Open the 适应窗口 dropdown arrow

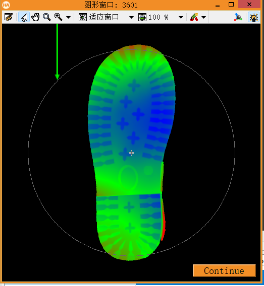pyautogui.click(x=131, y=18)
